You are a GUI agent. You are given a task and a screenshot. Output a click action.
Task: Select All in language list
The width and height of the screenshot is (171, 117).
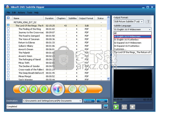[x=132, y=33]
